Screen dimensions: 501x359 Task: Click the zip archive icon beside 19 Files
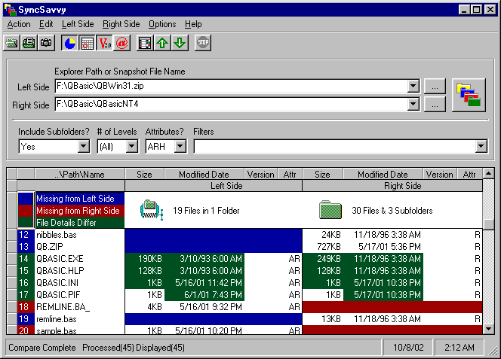[x=152, y=210]
